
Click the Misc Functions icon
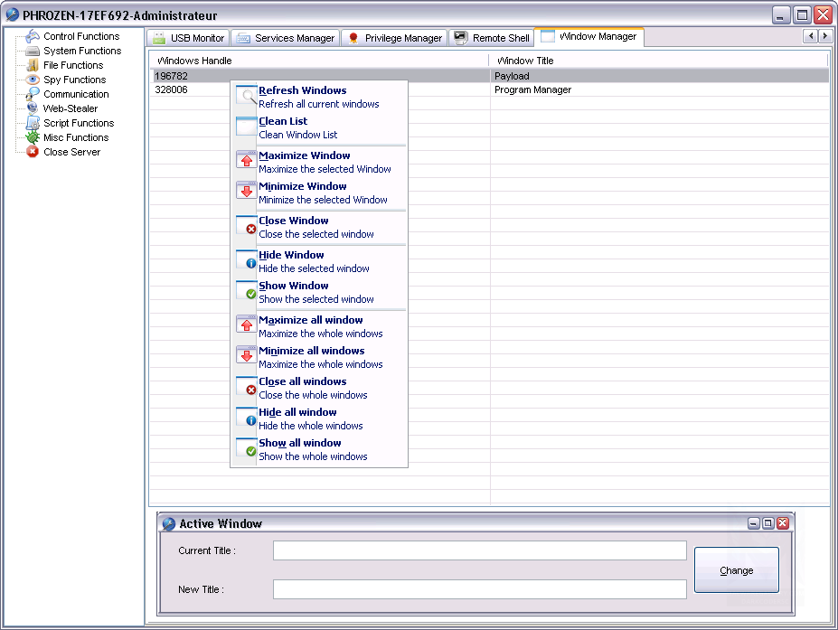click(33, 137)
